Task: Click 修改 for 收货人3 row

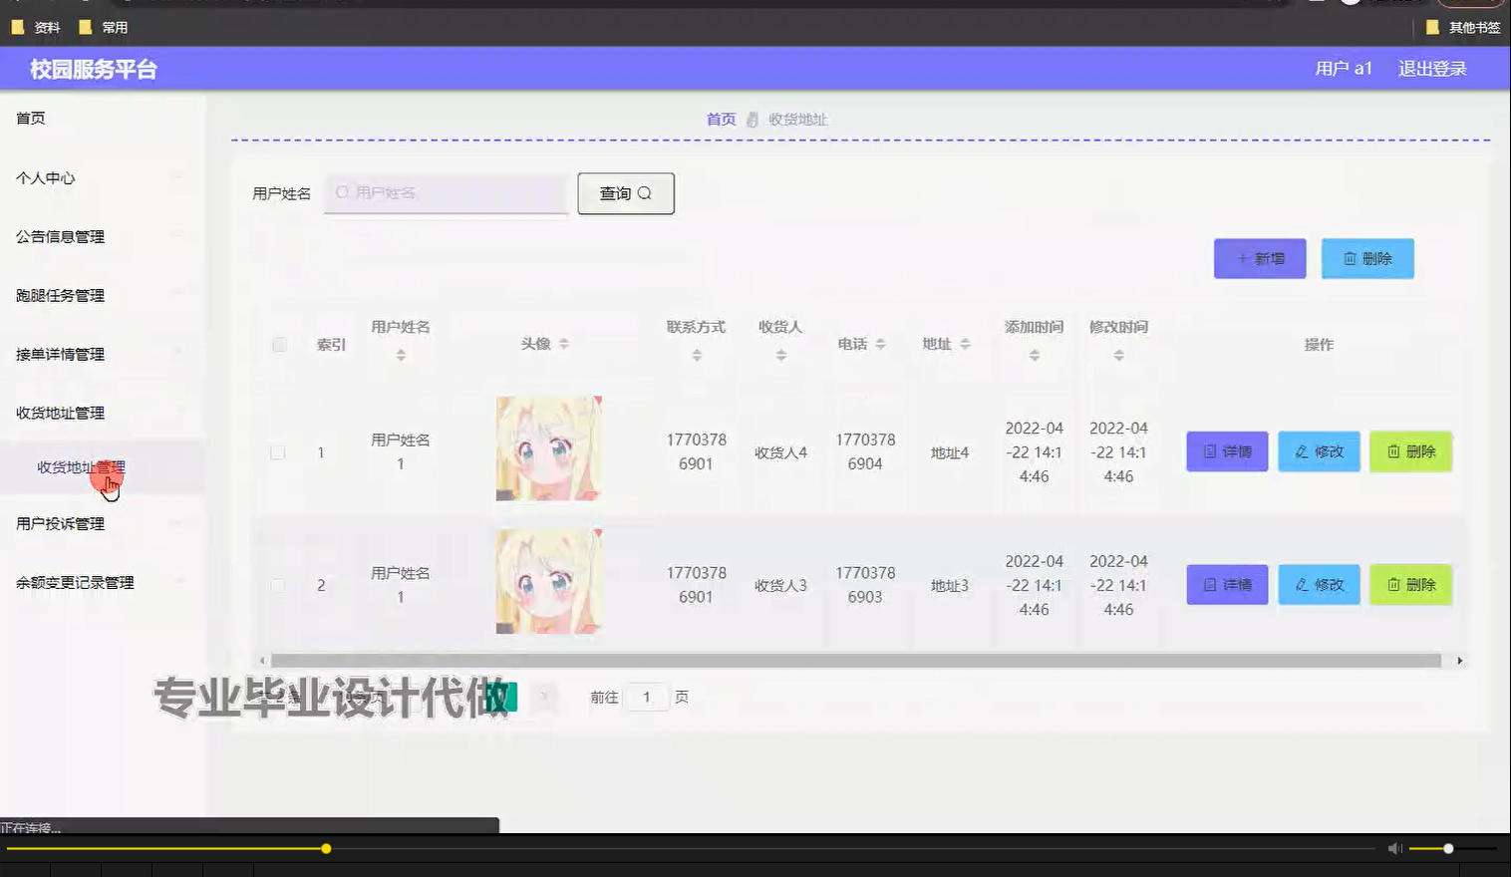Action: click(1319, 585)
